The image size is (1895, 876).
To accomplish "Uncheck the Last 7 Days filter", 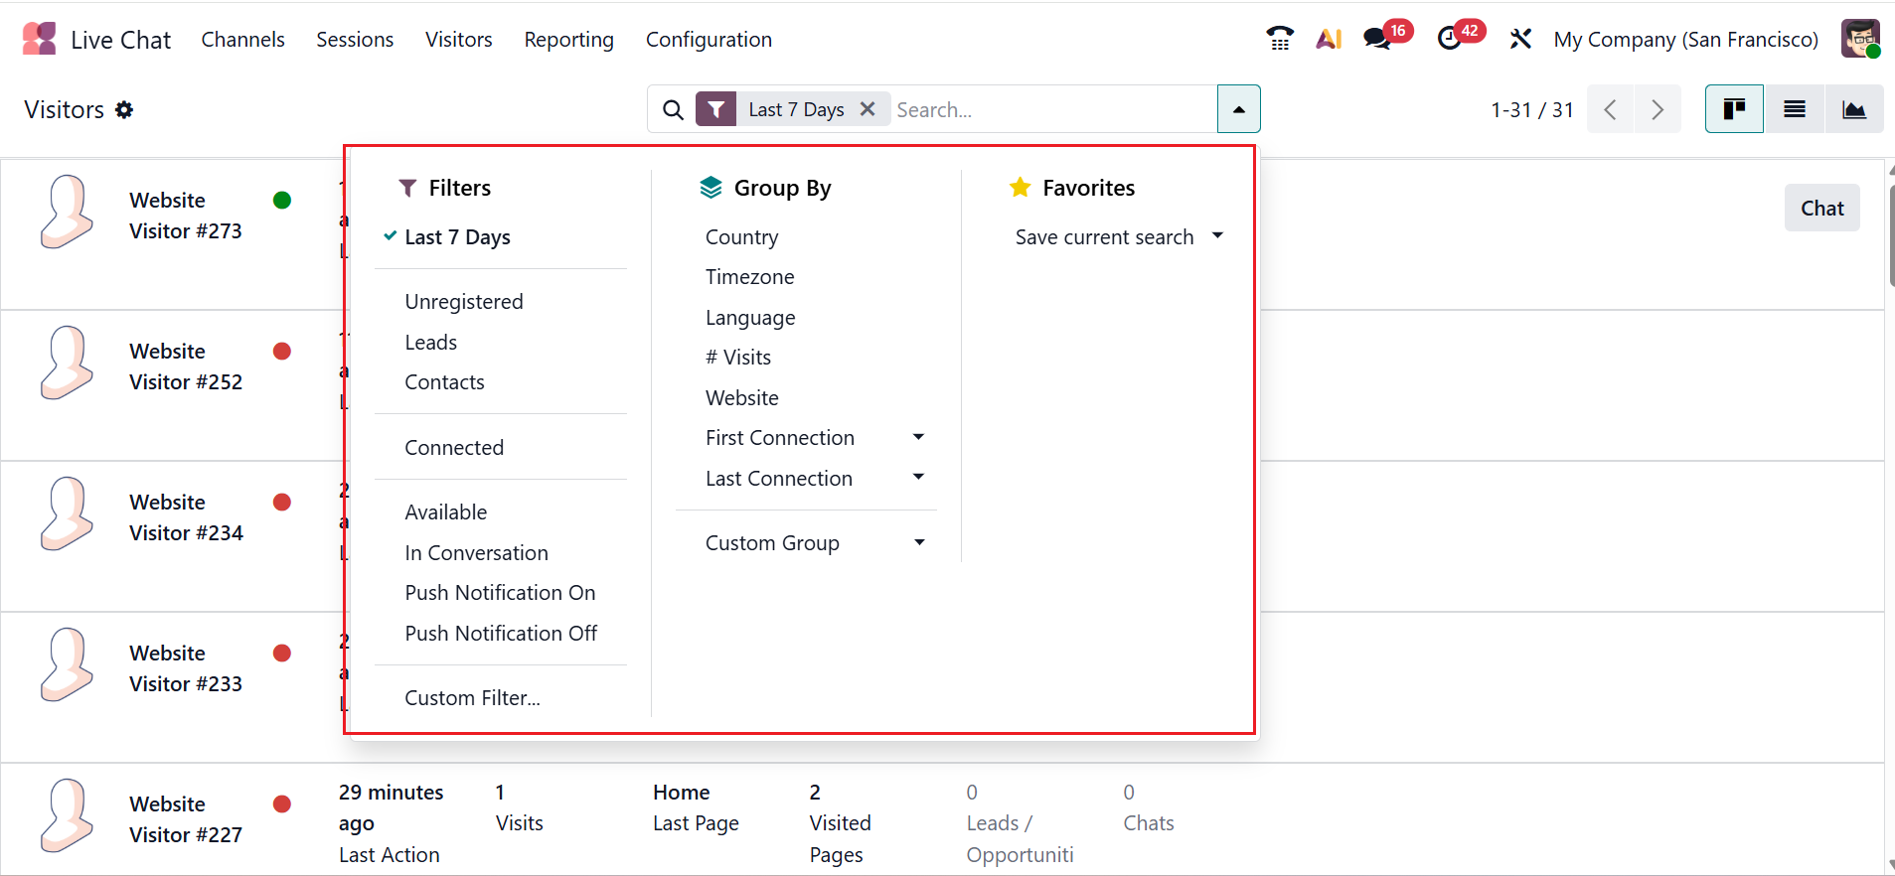I will click(x=457, y=237).
